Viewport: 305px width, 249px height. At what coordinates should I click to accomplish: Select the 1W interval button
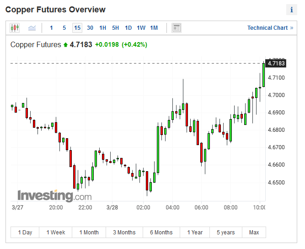(x=141, y=28)
